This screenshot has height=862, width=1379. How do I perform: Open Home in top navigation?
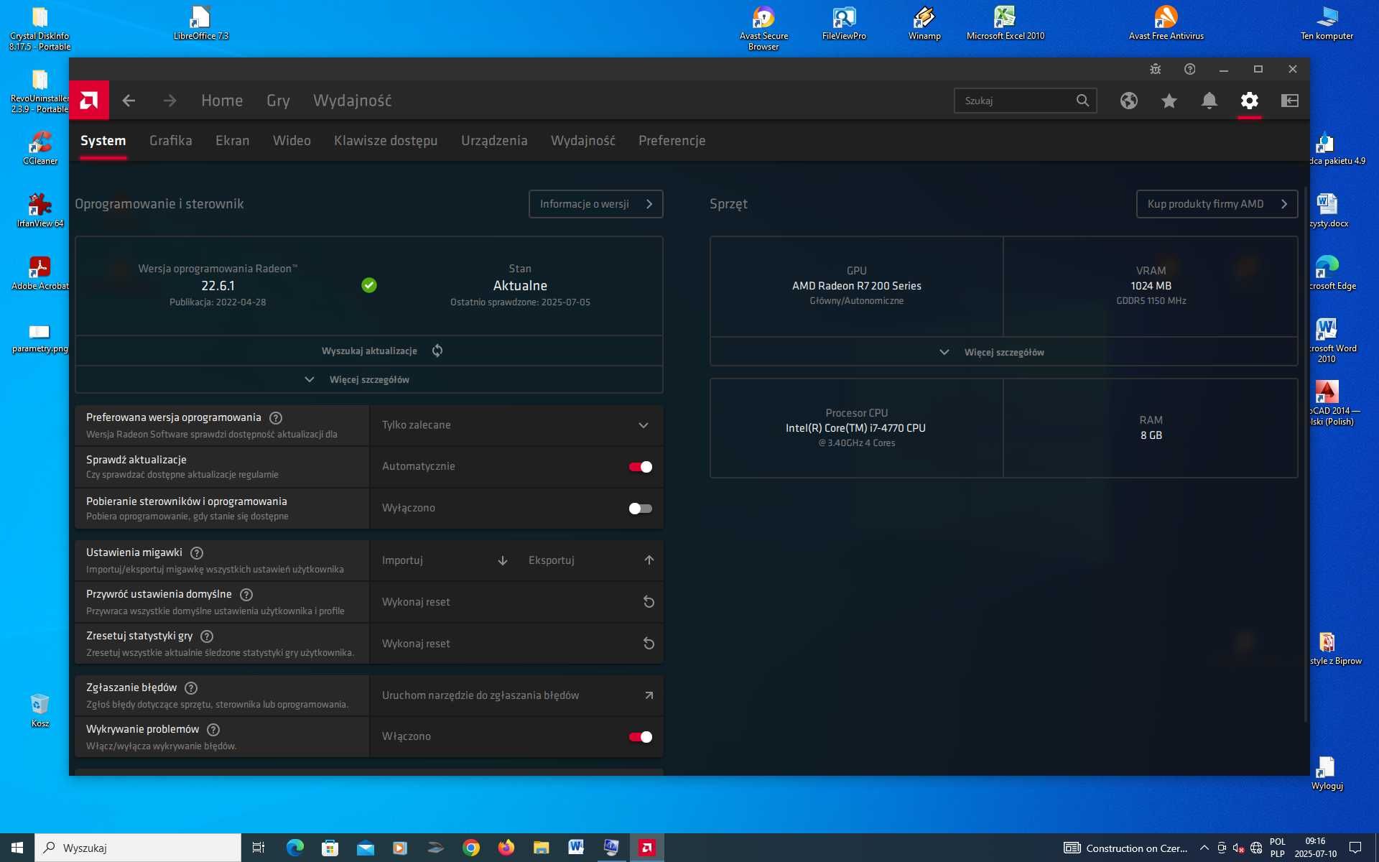(x=222, y=101)
